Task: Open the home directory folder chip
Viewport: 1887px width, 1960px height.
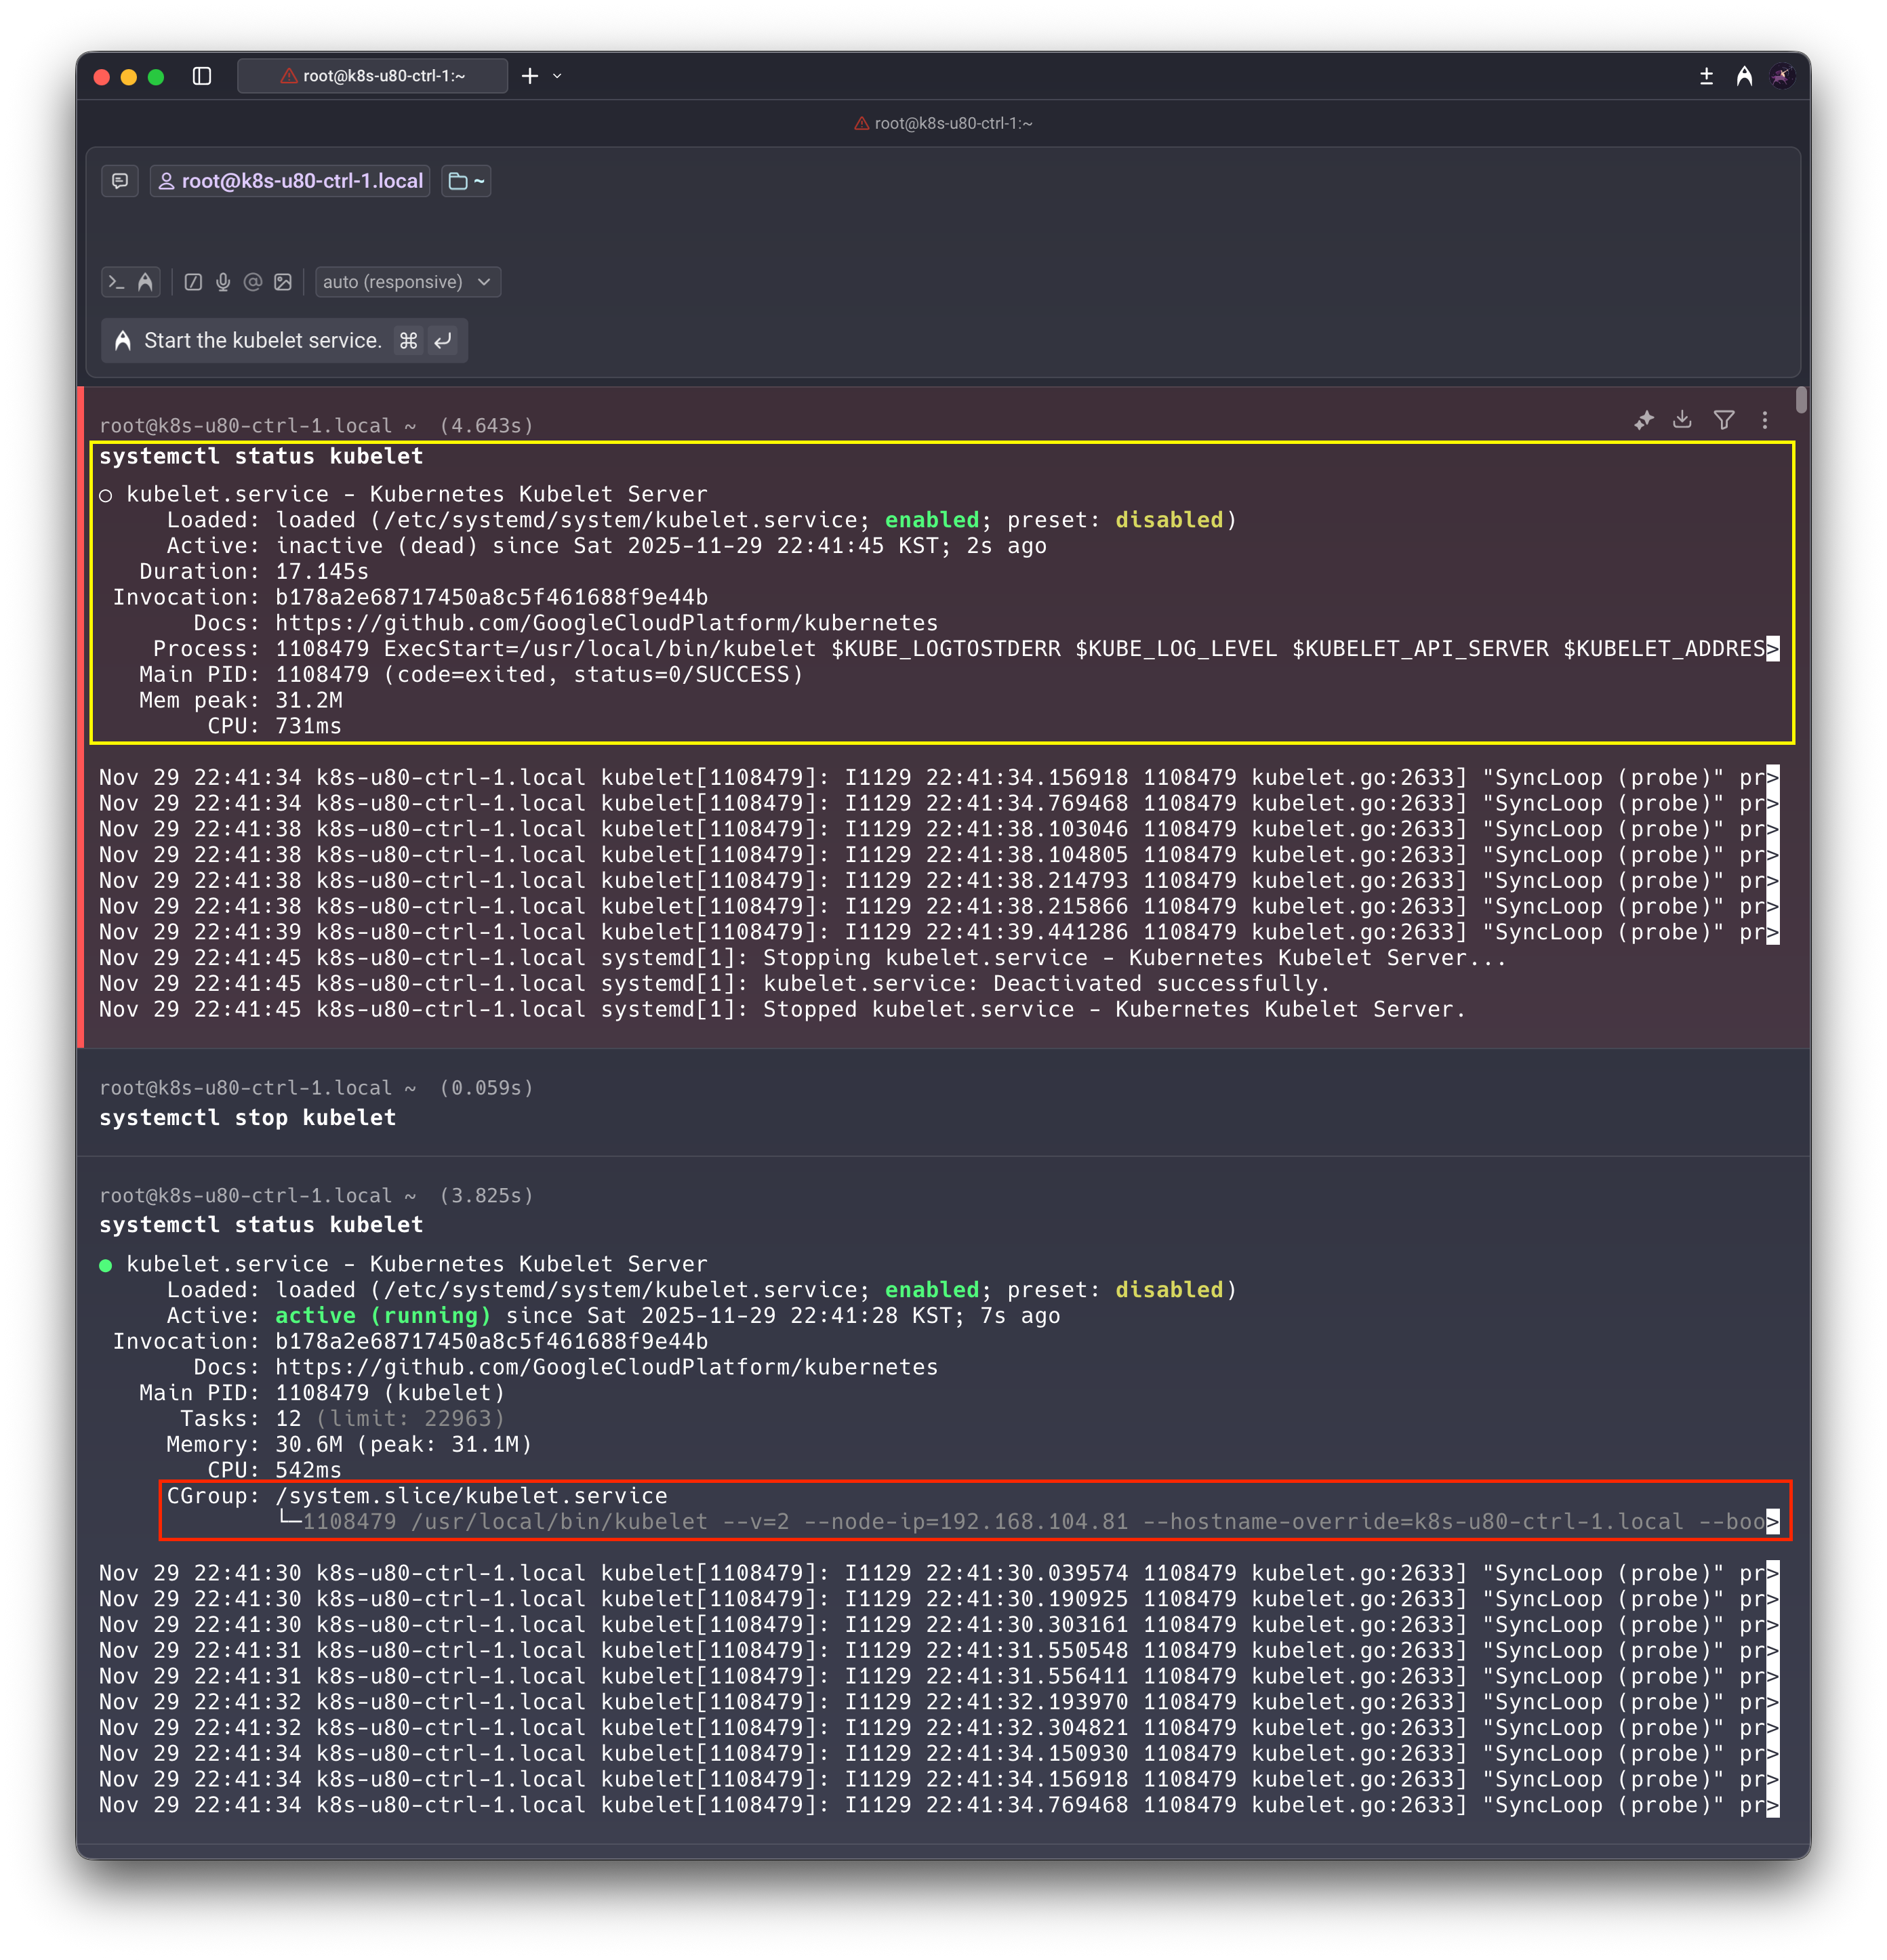Action: point(466,181)
